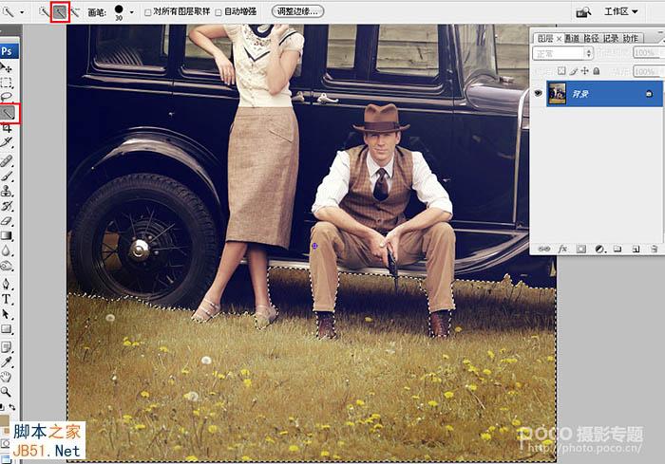Open the 正常 blend mode dropdown

pyautogui.click(x=562, y=53)
